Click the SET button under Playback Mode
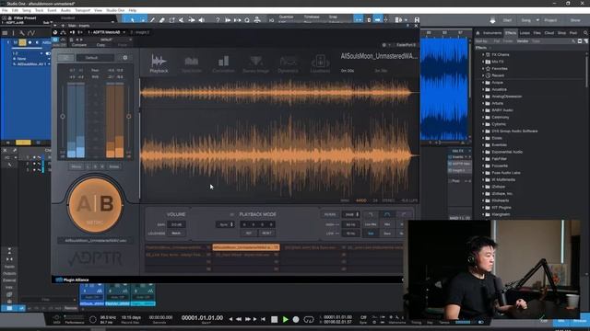 coord(249,233)
